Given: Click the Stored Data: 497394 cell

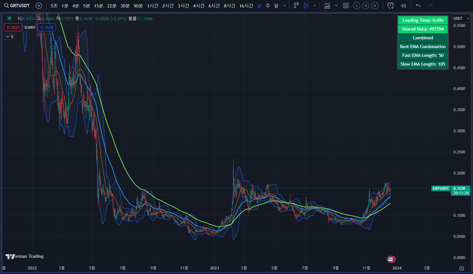Looking at the screenshot, I should [x=423, y=29].
